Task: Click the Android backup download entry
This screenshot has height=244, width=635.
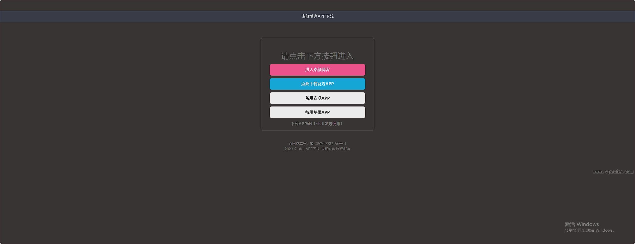Action: click(x=317, y=98)
